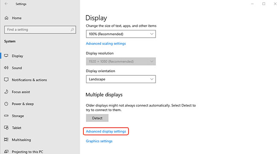Open the Landscape orientation dropdown
The width and height of the screenshot is (278, 154).
[121, 79]
